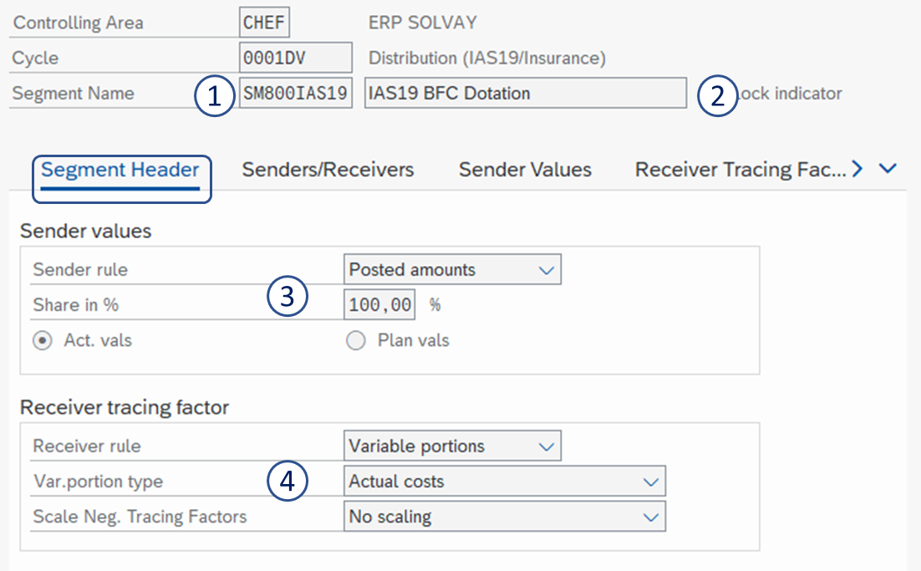
Task: Expand the Scale Neg. Tracing Factors dropdown
Action: (504, 517)
